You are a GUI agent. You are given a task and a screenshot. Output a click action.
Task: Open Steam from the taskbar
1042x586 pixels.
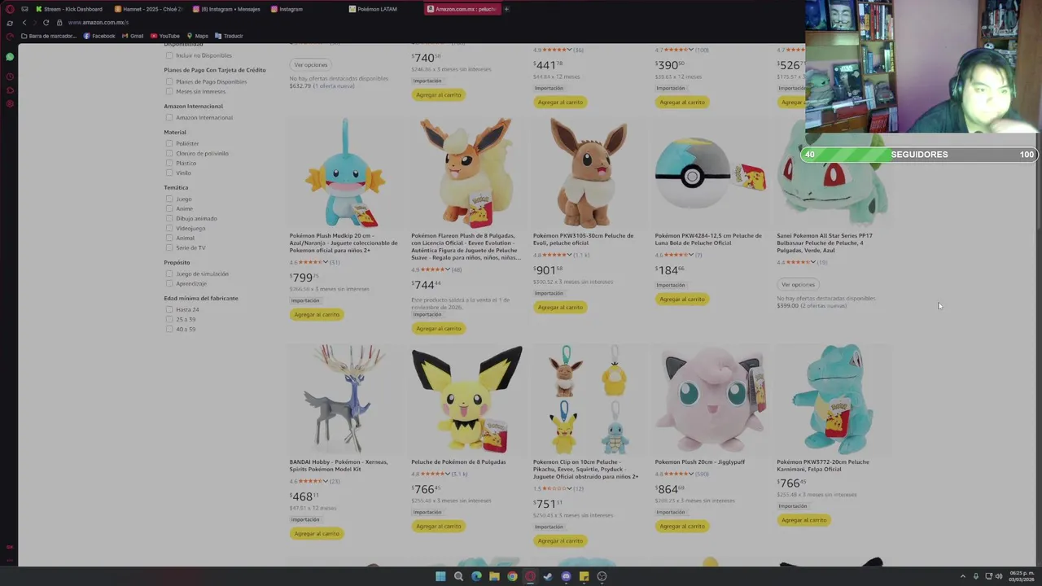pos(548,576)
